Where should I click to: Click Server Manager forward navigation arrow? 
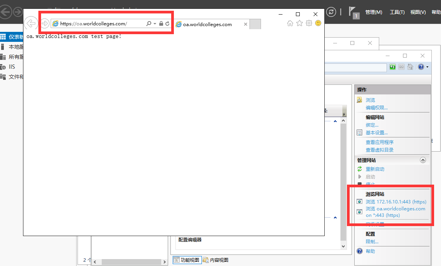tap(18, 12)
